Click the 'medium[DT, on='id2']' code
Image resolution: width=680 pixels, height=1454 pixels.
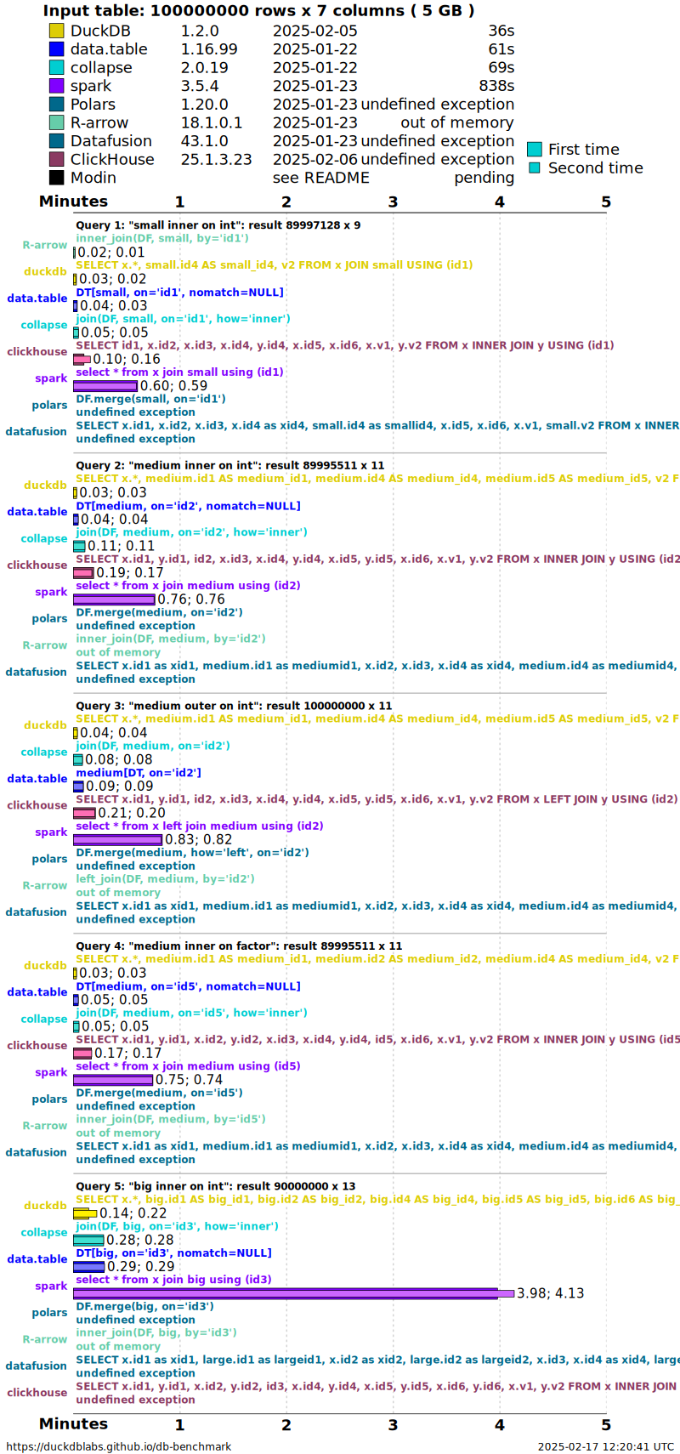(x=139, y=773)
